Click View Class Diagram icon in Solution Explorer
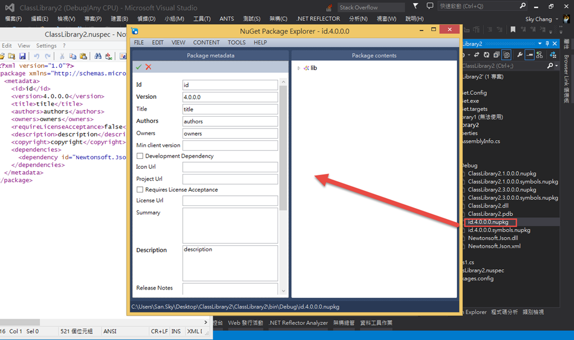Viewport: 574px width, 340px height. [x=540, y=55]
